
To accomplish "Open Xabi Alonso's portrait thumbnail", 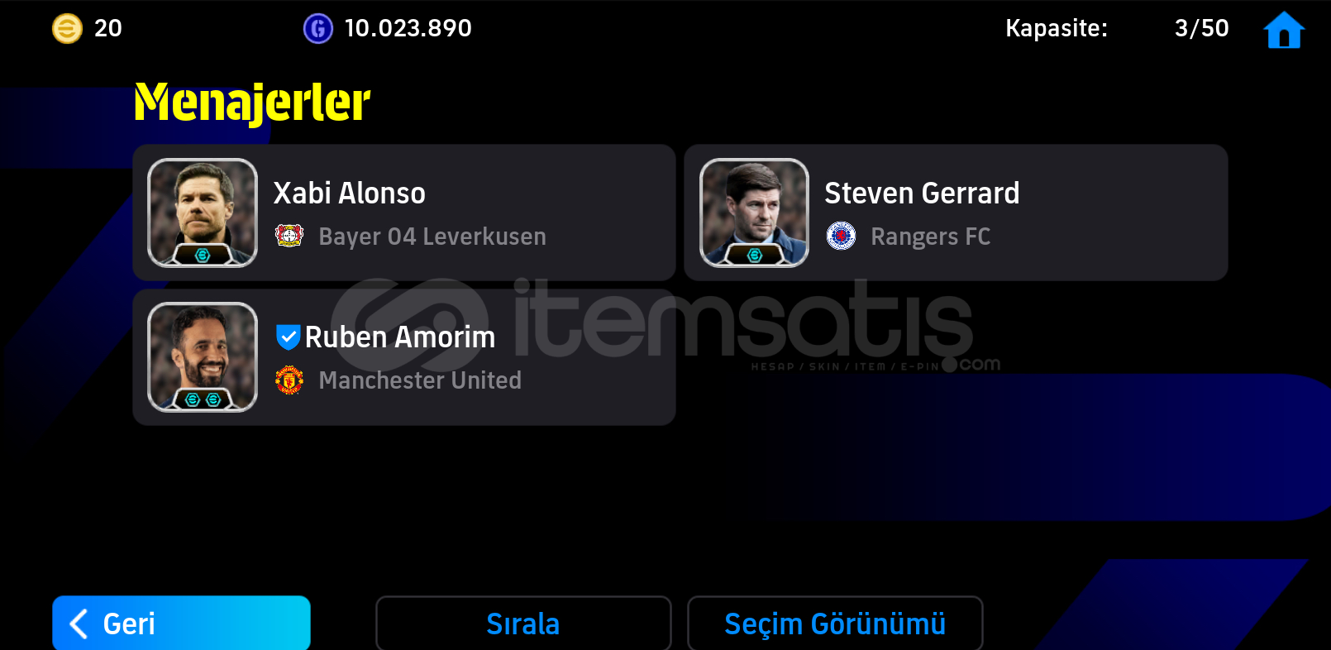I will 203,213.
